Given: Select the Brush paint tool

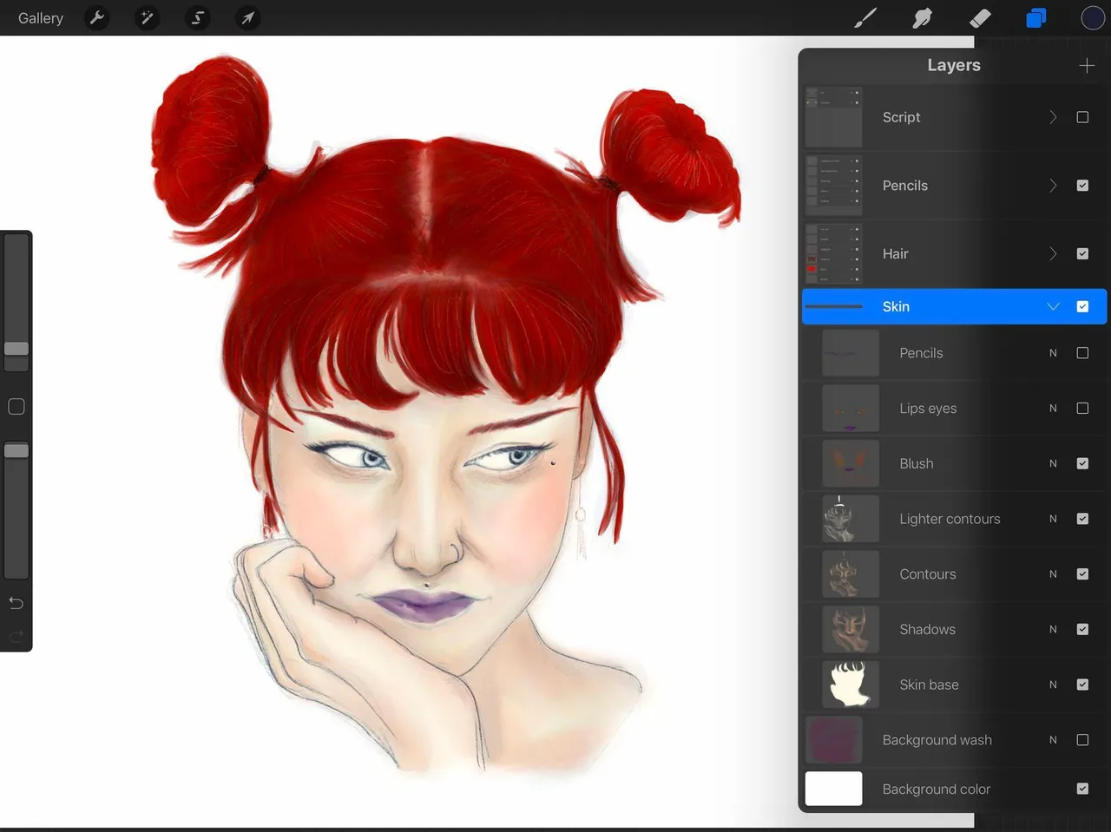Looking at the screenshot, I should 865,18.
